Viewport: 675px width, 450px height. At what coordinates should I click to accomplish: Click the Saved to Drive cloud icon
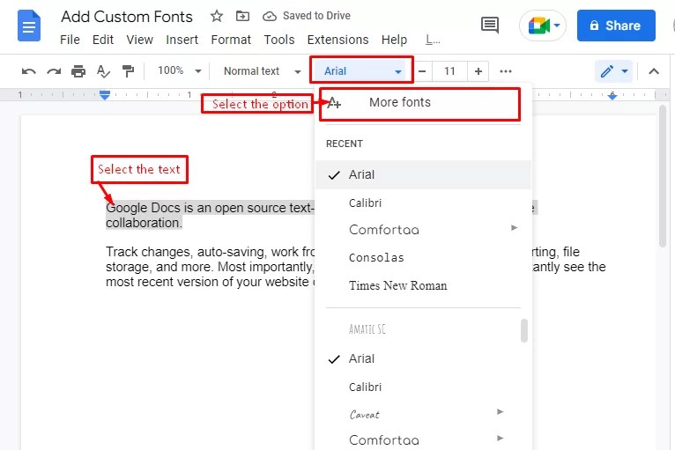pos(270,17)
